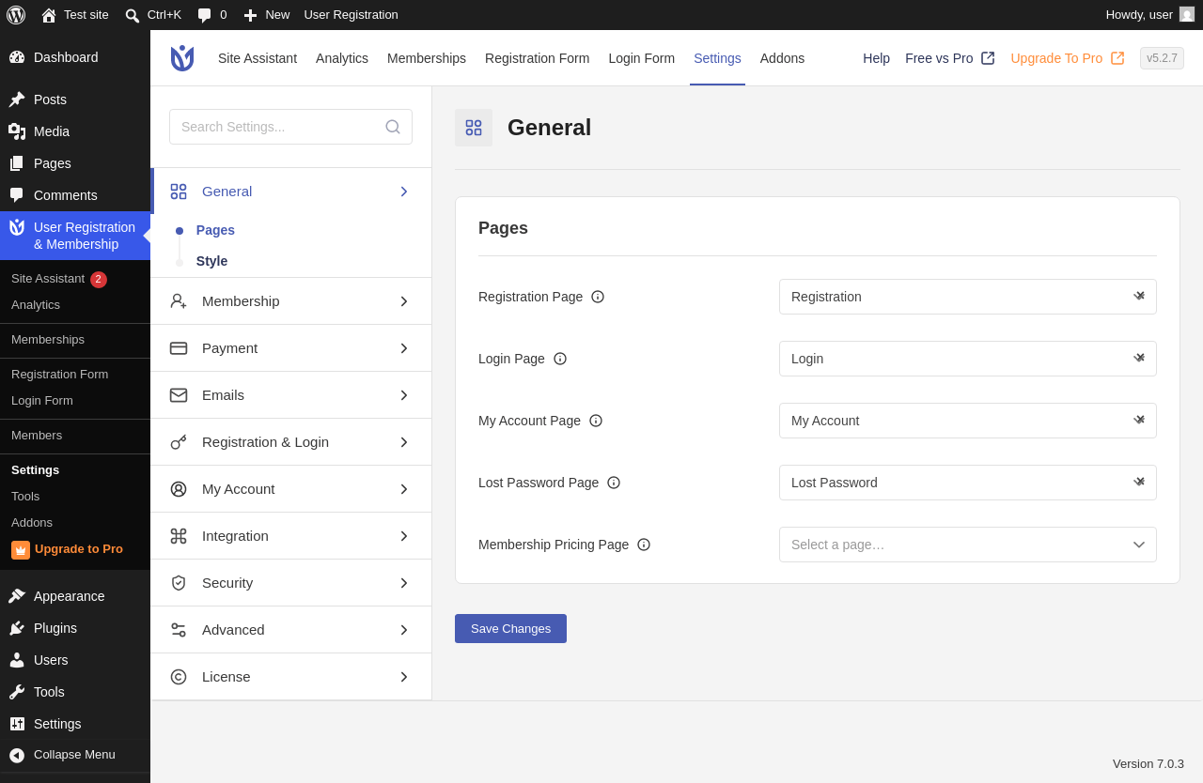Open Plugins in WordPress sidebar
The image size is (1203, 783).
point(75,628)
